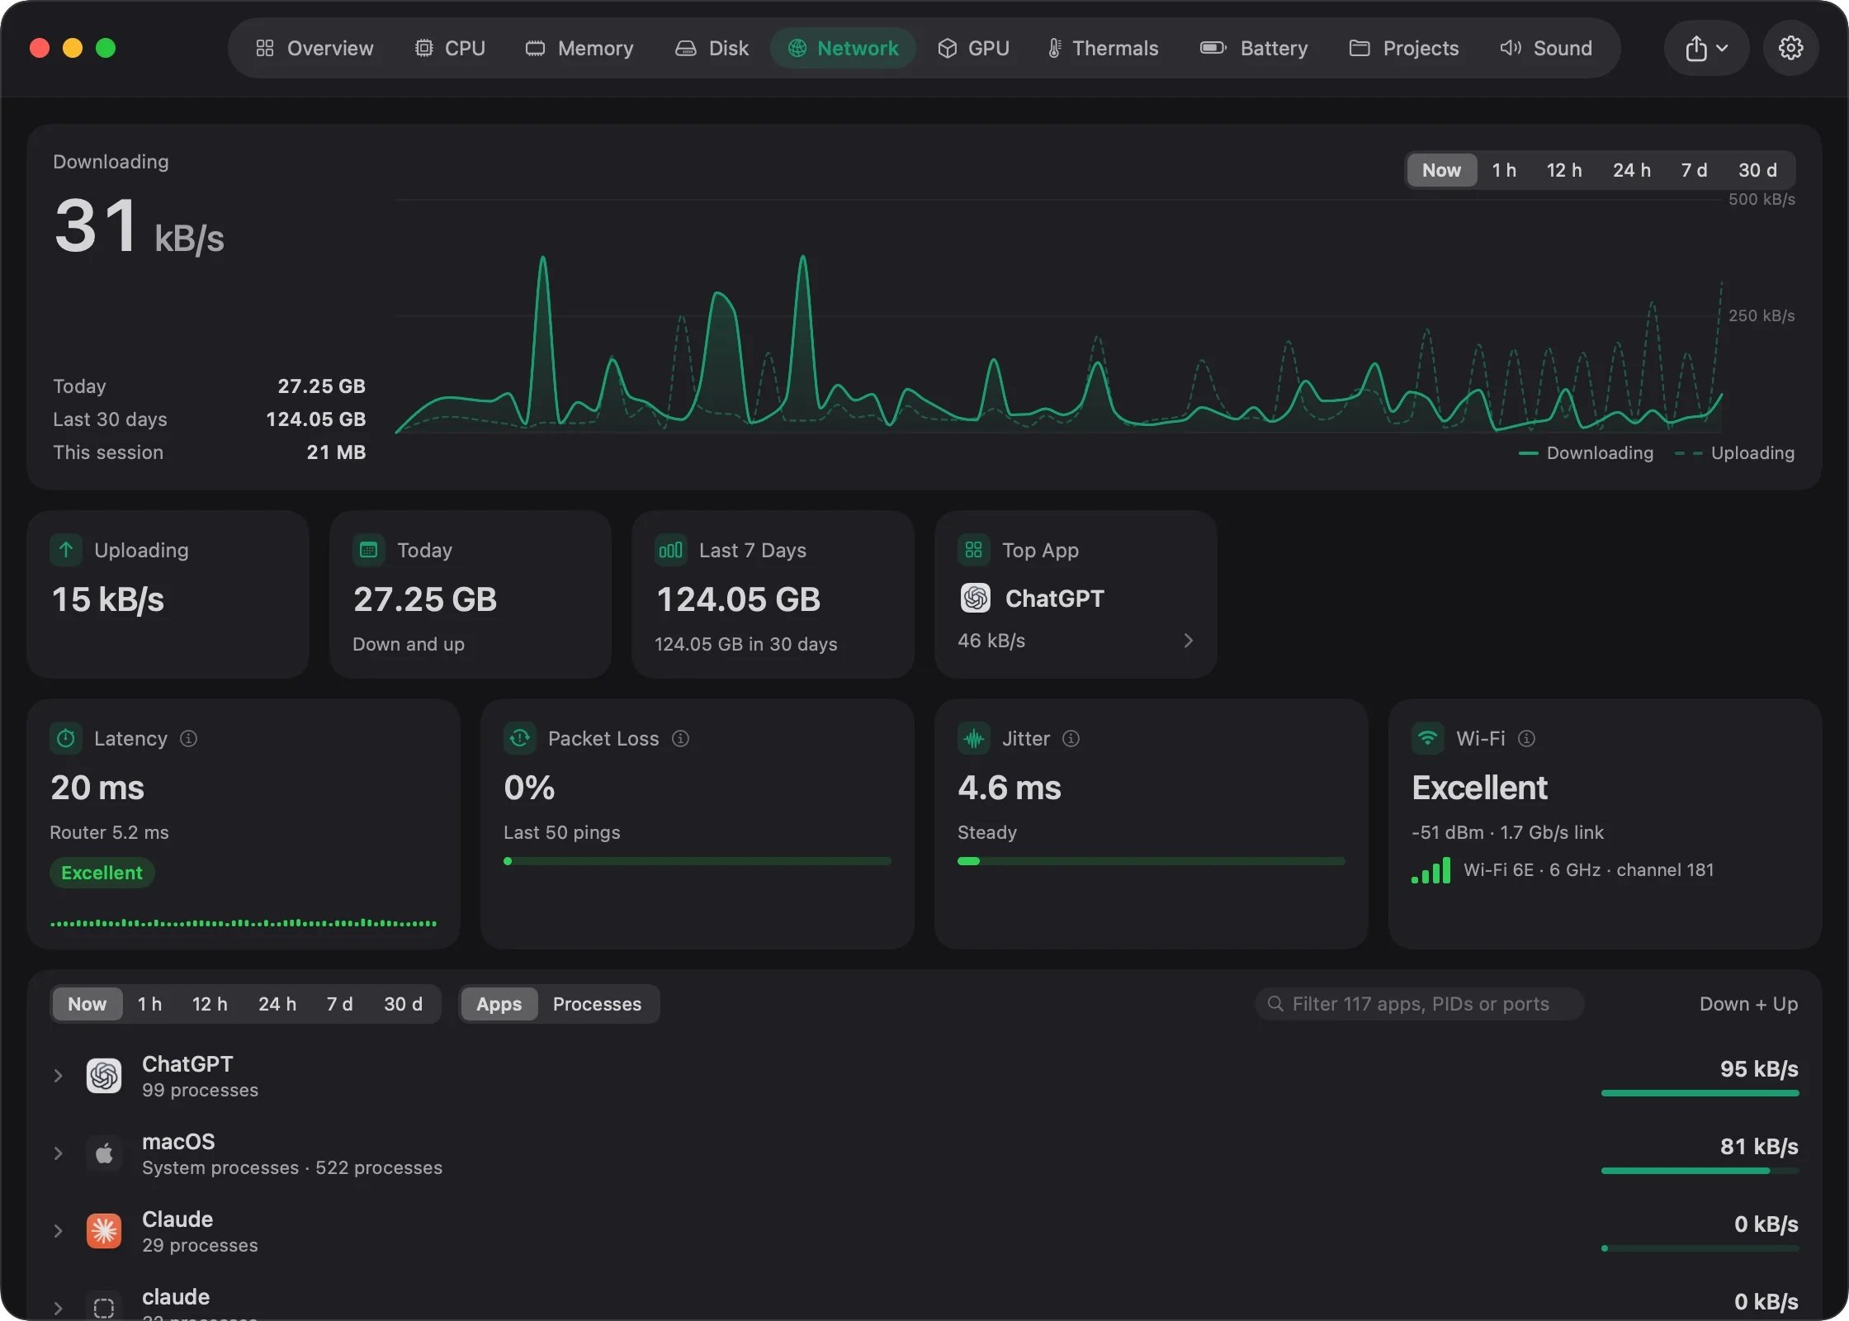
Task: Switch to the CPU tab
Action: (x=450, y=48)
